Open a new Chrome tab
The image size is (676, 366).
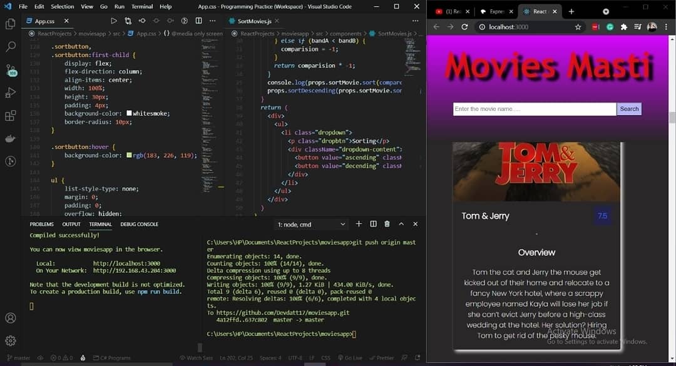click(571, 12)
